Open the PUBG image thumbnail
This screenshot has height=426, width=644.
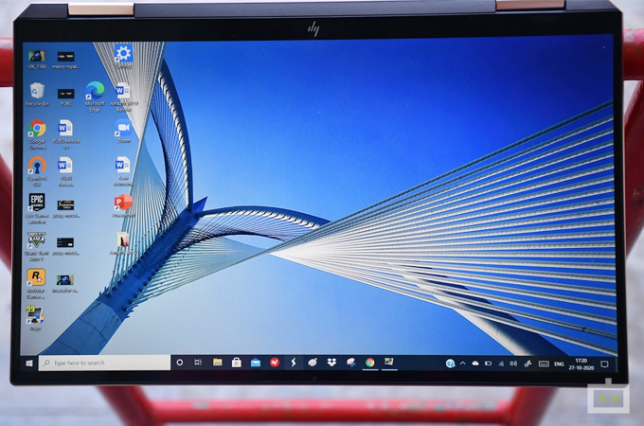pyautogui.click(x=65, y=97)
